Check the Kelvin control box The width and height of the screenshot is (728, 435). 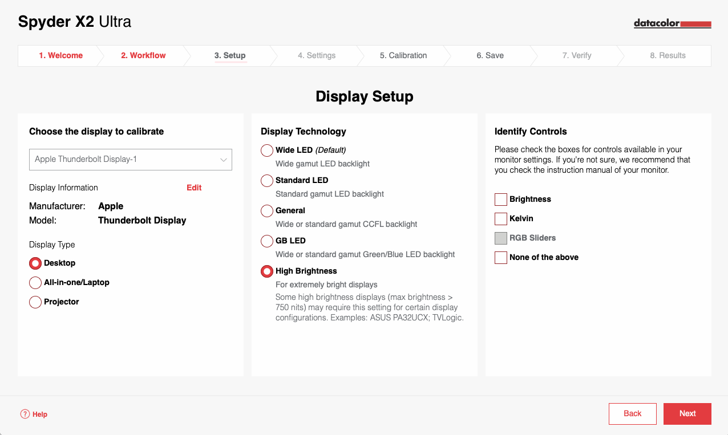501,219
